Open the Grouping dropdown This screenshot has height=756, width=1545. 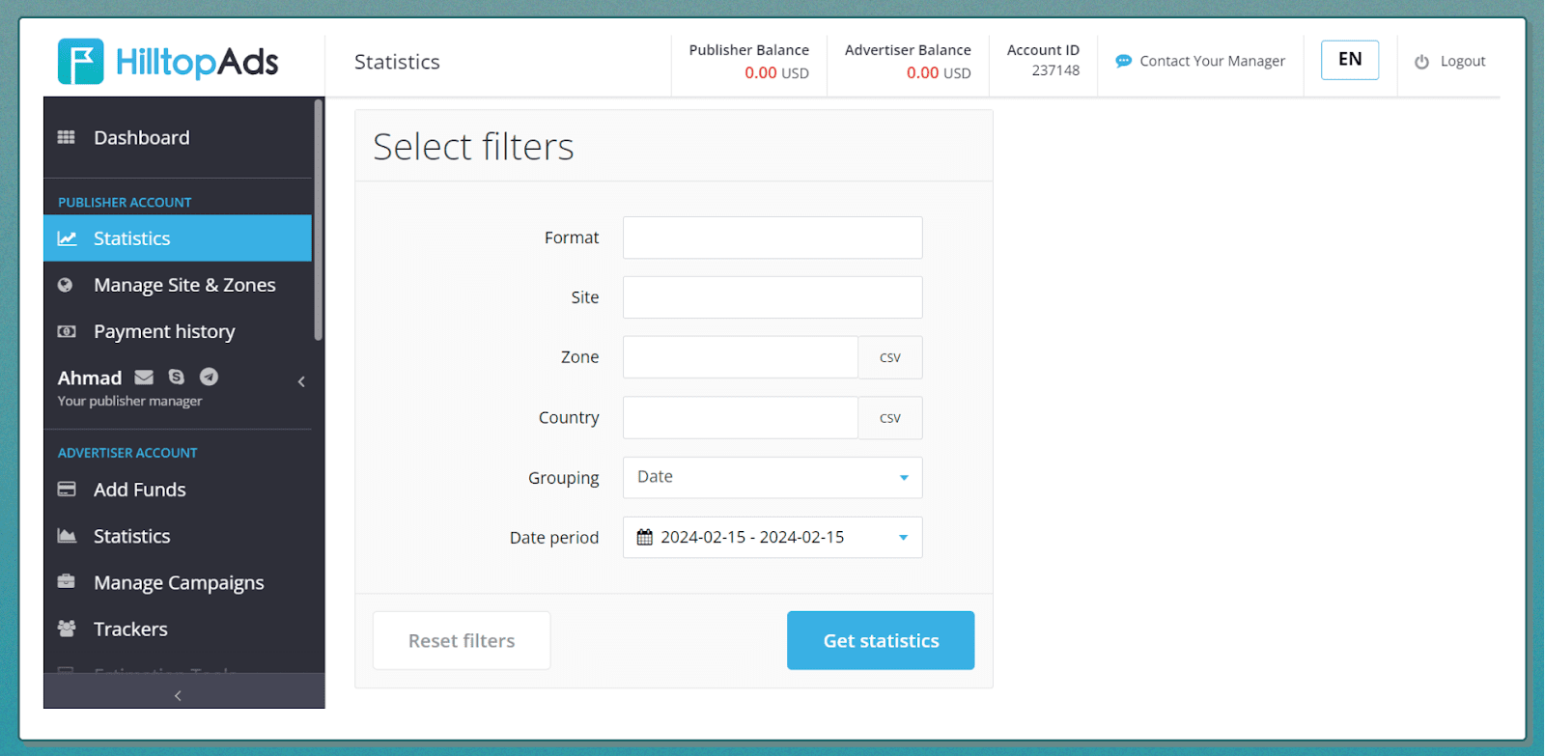(x=772, y=478)
